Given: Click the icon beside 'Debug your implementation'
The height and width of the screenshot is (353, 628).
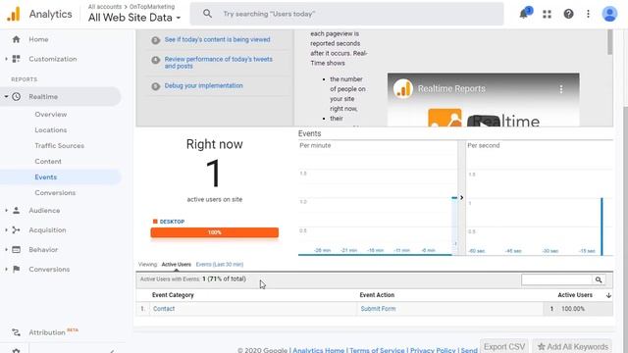Looking at the screenshot, I should tap(156, 86).
